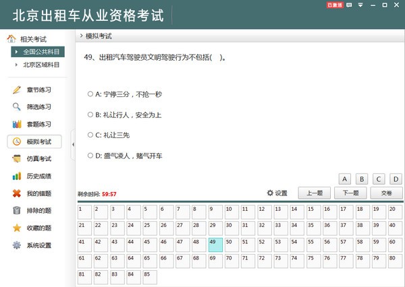This screenshot has height=287, width=405.
Task: Click the 相关考试 heading text
Action: pos(33,39)
